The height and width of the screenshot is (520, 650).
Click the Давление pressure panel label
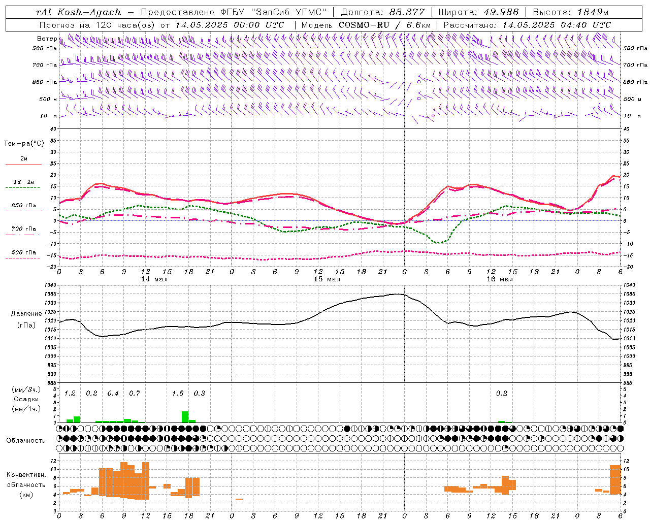(26, 314)
